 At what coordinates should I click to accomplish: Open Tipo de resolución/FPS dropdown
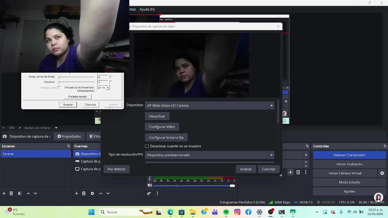point(209,155)
